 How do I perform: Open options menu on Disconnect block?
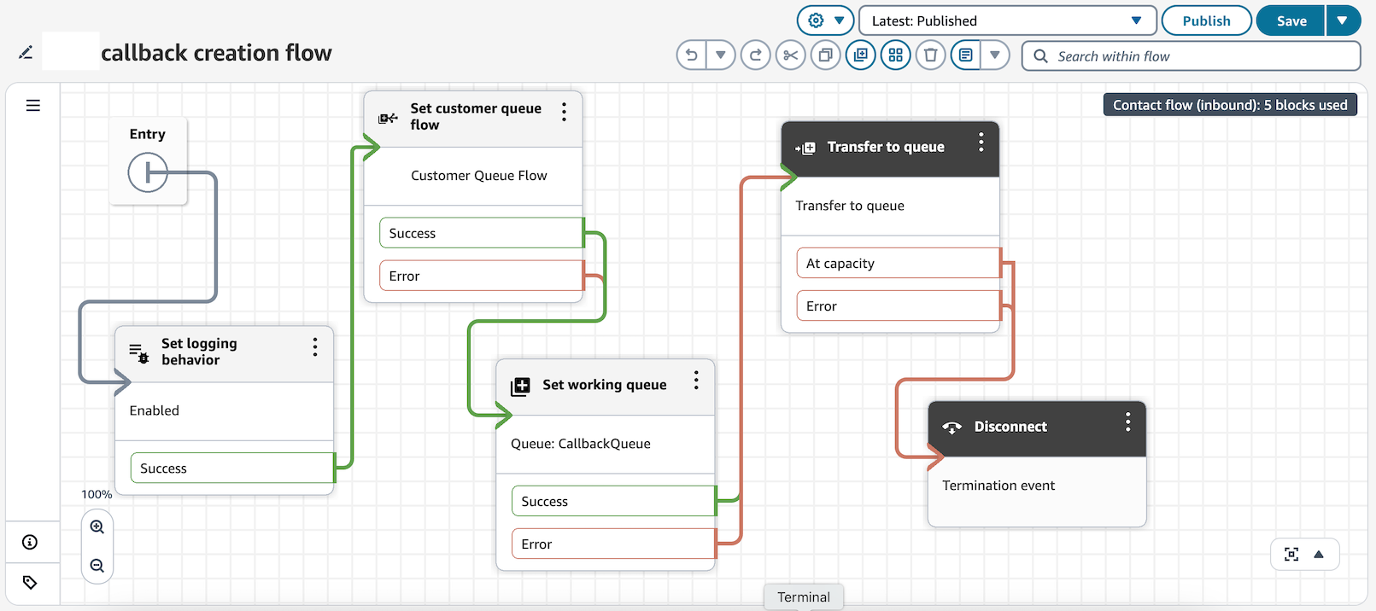click(1127, 422)
